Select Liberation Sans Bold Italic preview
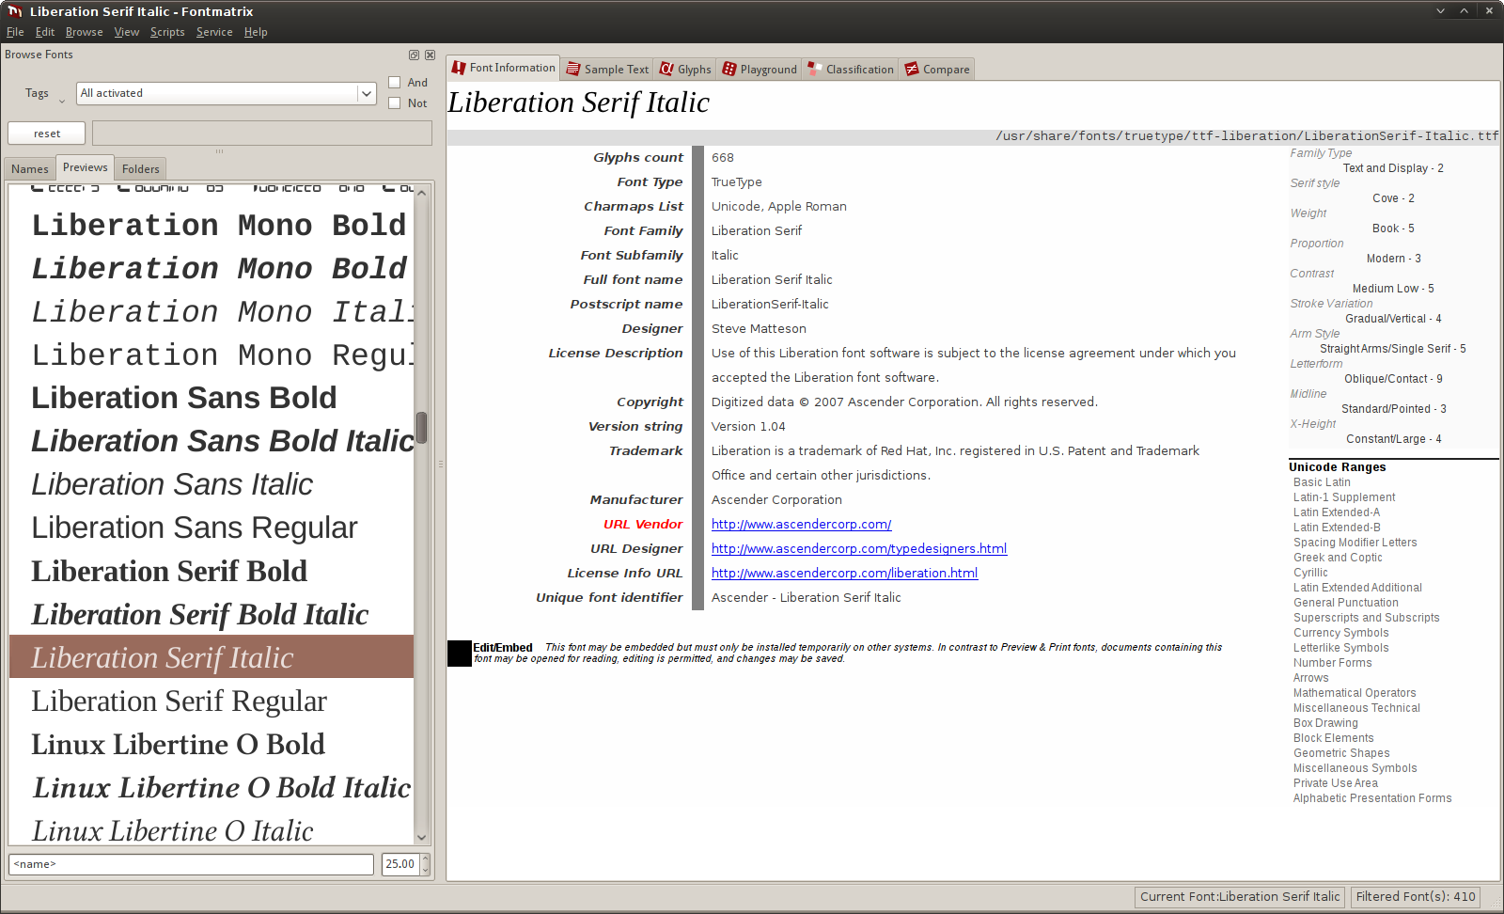The image size is (1504, 914). pos(211,441)
